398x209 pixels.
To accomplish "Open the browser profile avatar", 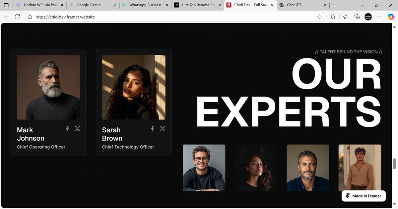I will (x=368, y=17).
